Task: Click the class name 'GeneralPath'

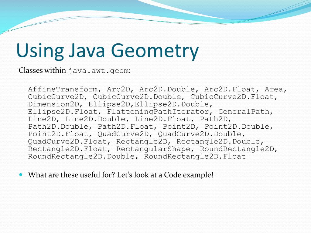Action: [244, 112]
